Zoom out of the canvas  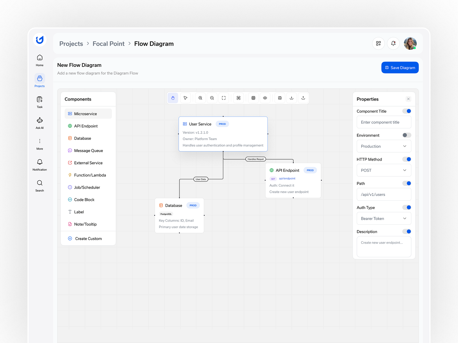212,98
